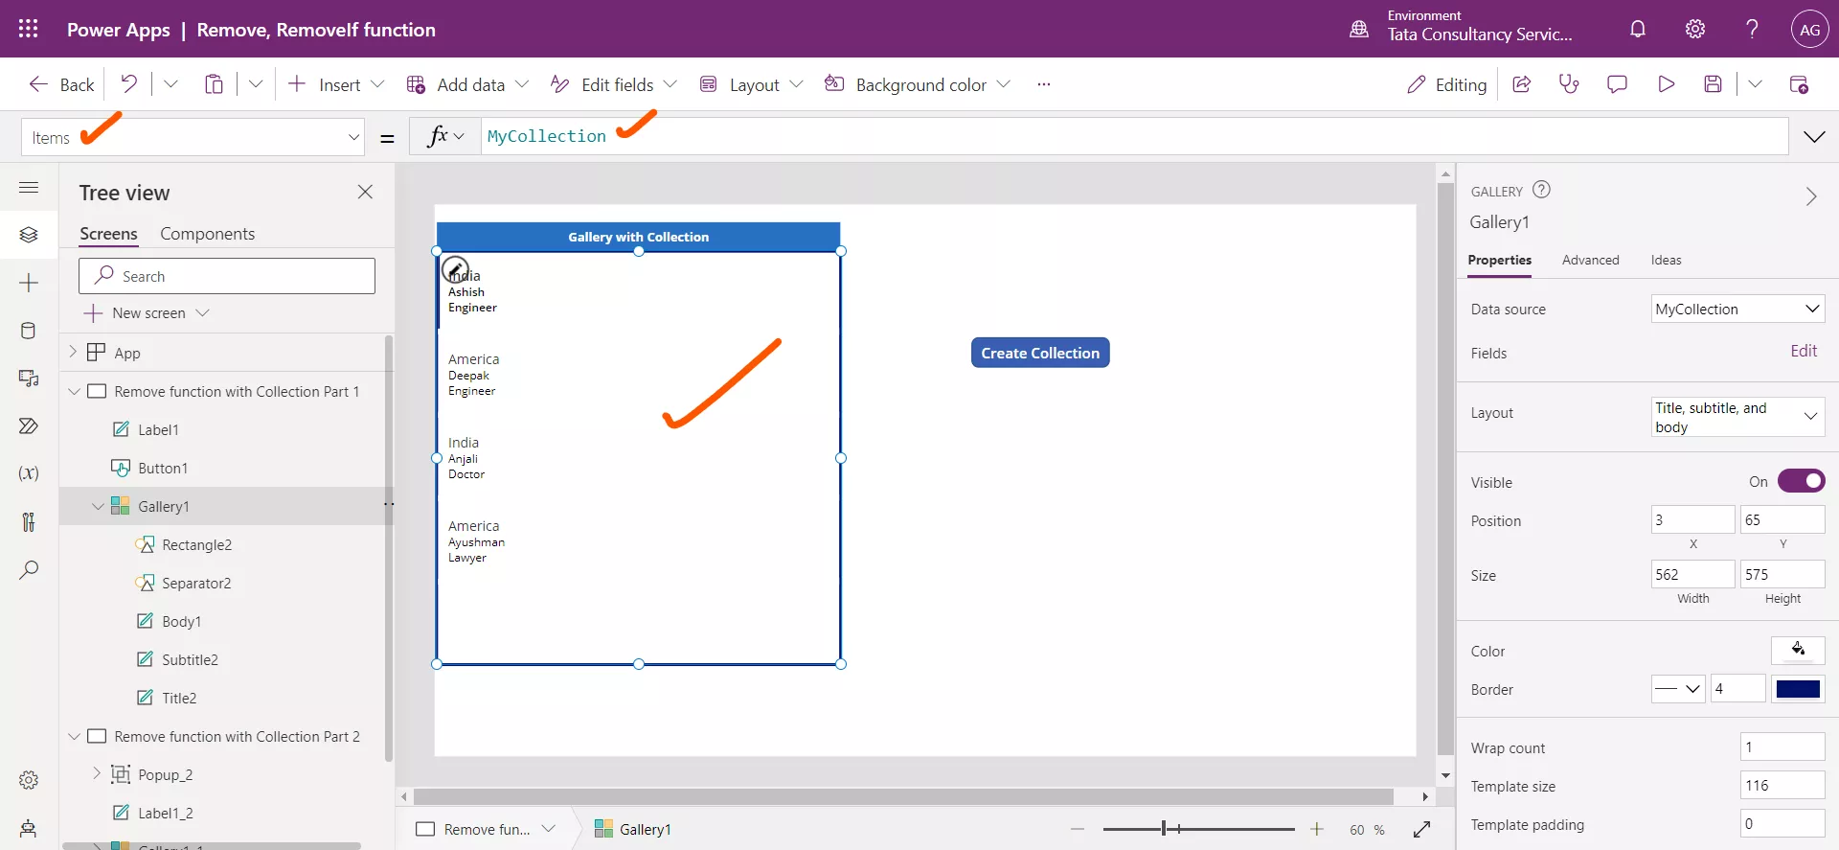The width and height of the screenshot is (1839, 850).
Task: Open the toolbar overflow ellipsis
Action: (1044, 84)
